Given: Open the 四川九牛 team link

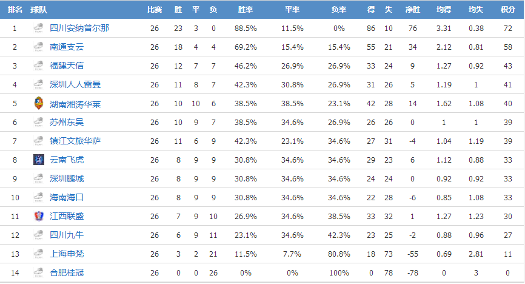Looking at the screenshot, I should pos(67,235).
